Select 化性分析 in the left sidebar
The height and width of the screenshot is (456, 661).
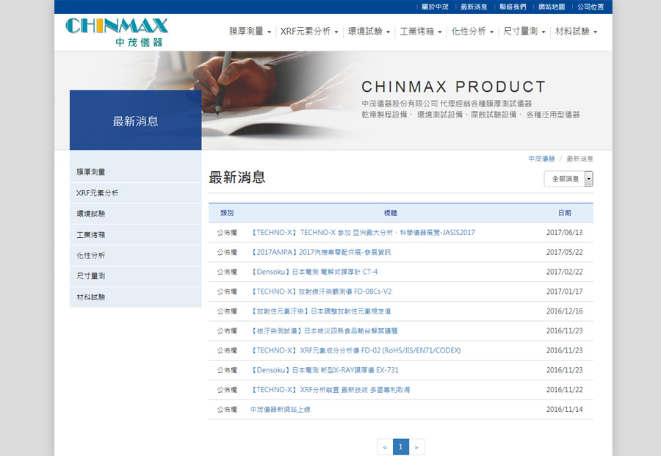[x=135, y=256]
